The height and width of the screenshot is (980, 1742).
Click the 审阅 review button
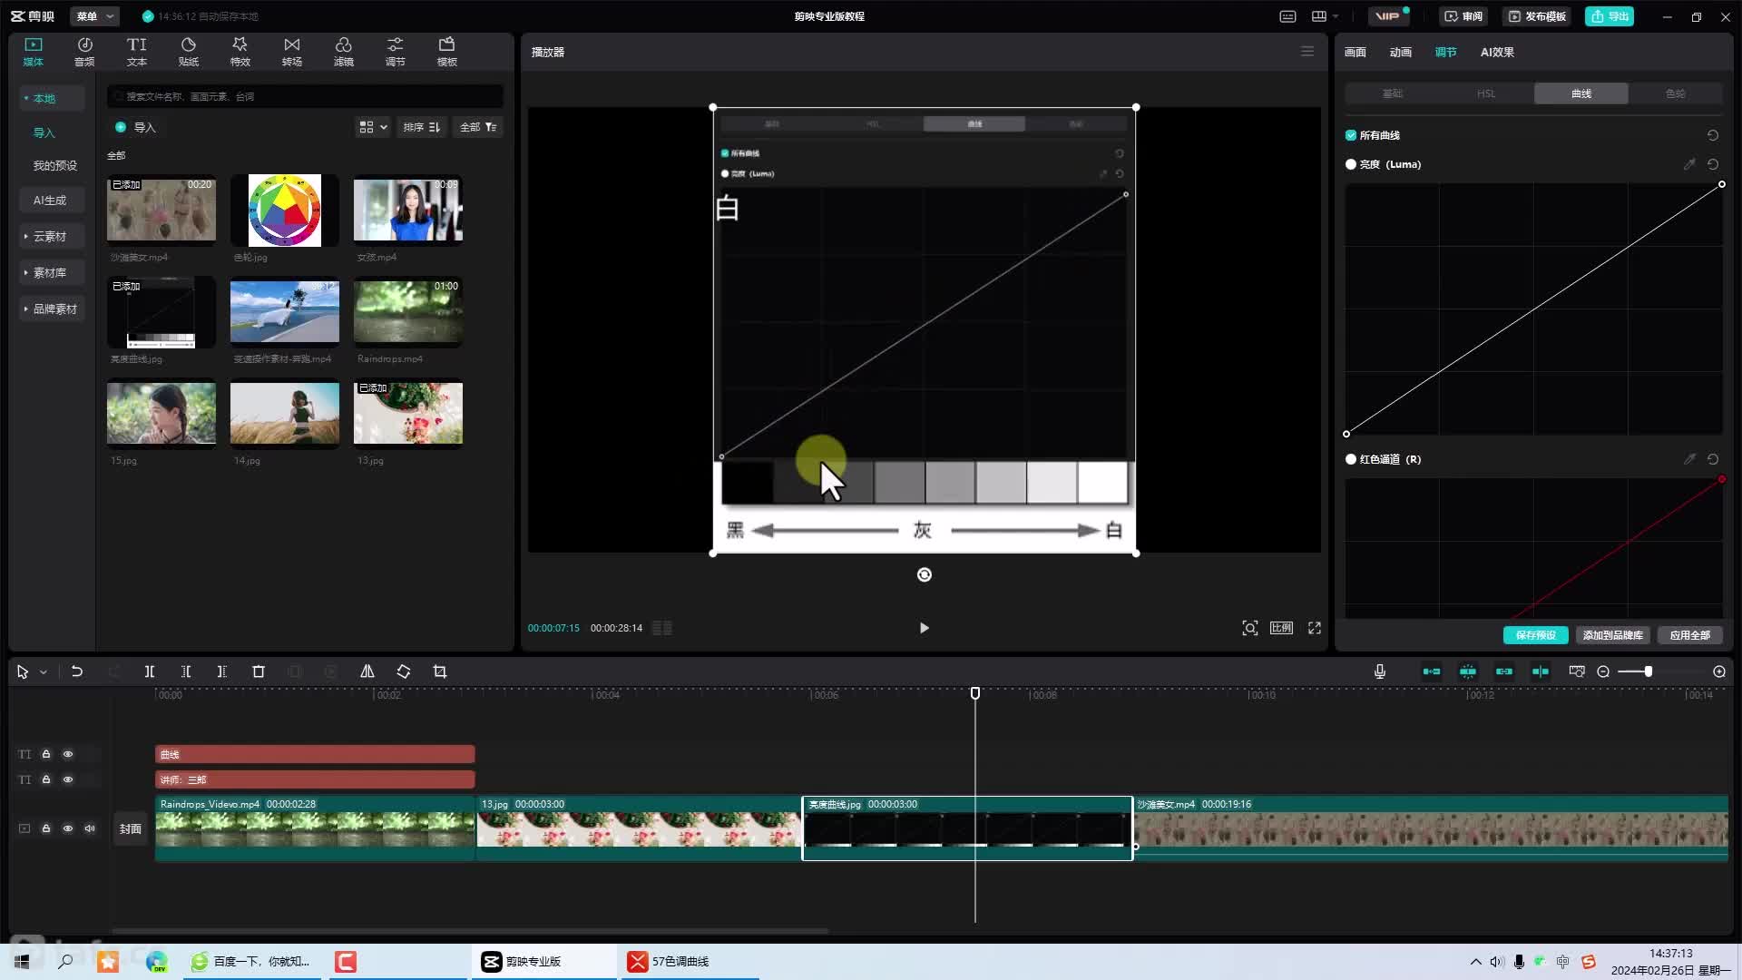pos(1463,16)
